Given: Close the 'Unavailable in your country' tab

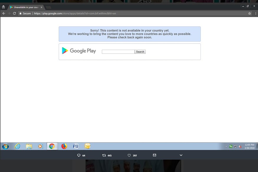Looking at the screenshot, I should coord(42,7).
